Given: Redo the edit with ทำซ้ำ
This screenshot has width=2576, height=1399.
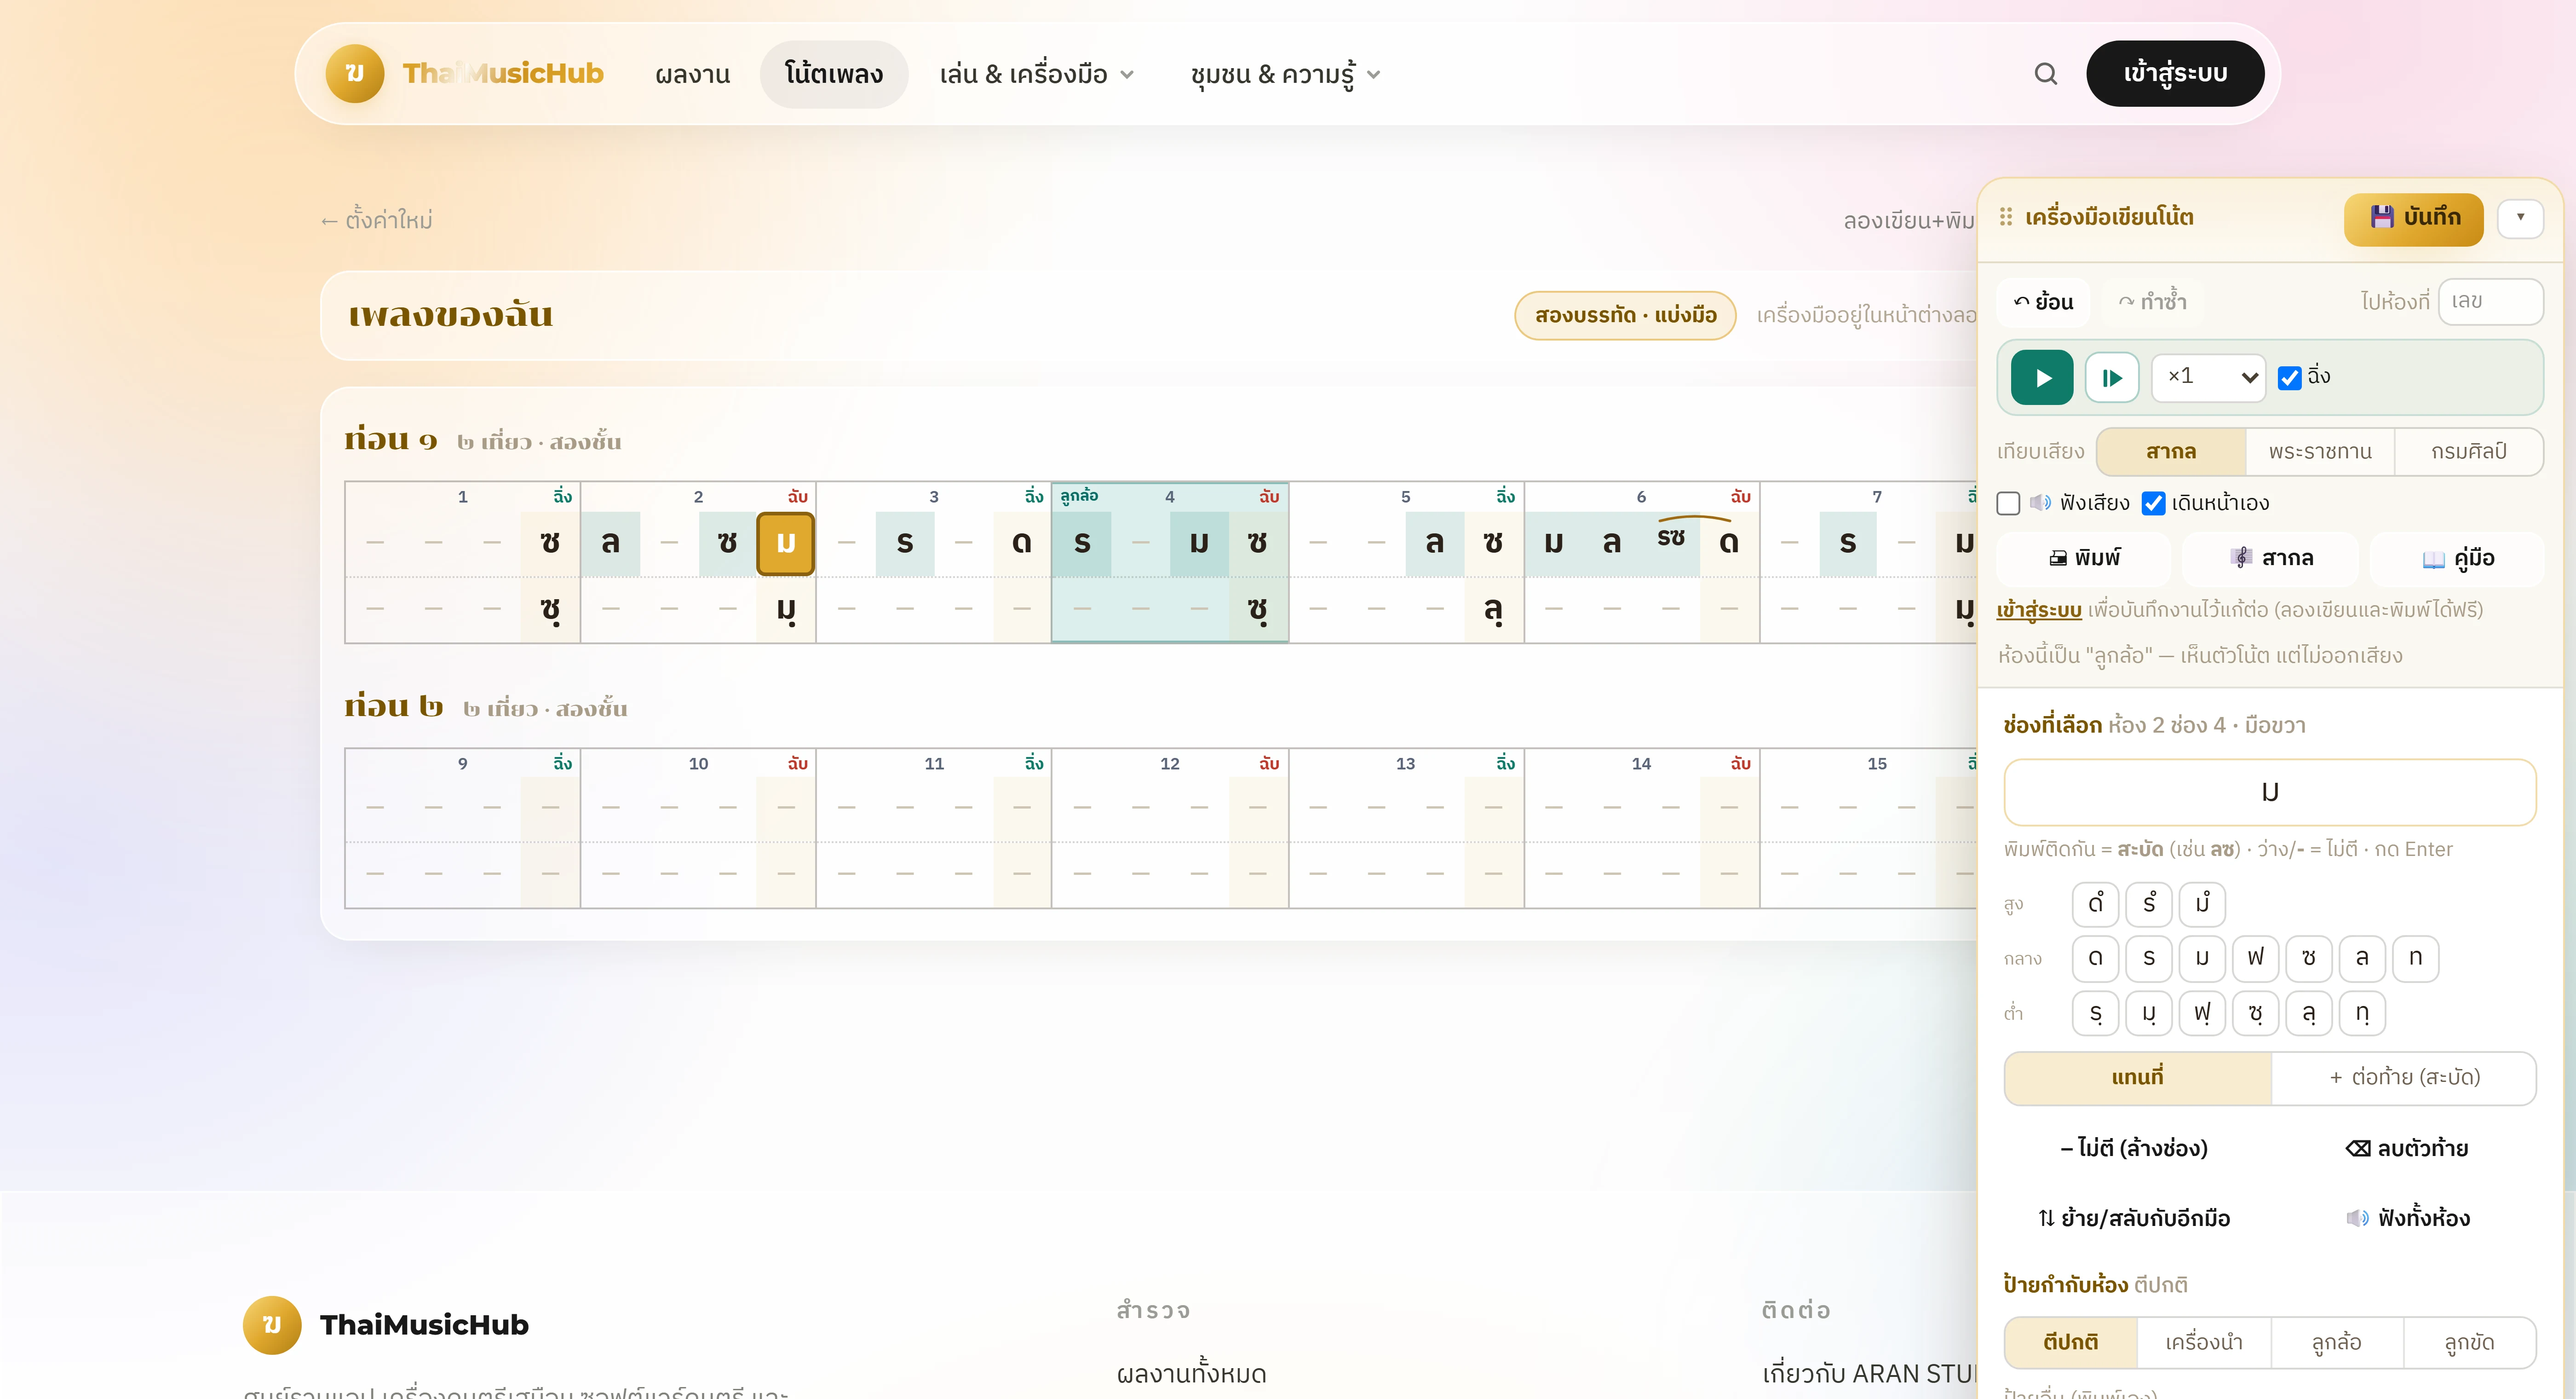Looking at the screenshot, I should pyautogui.click(x=2152, y=301).
